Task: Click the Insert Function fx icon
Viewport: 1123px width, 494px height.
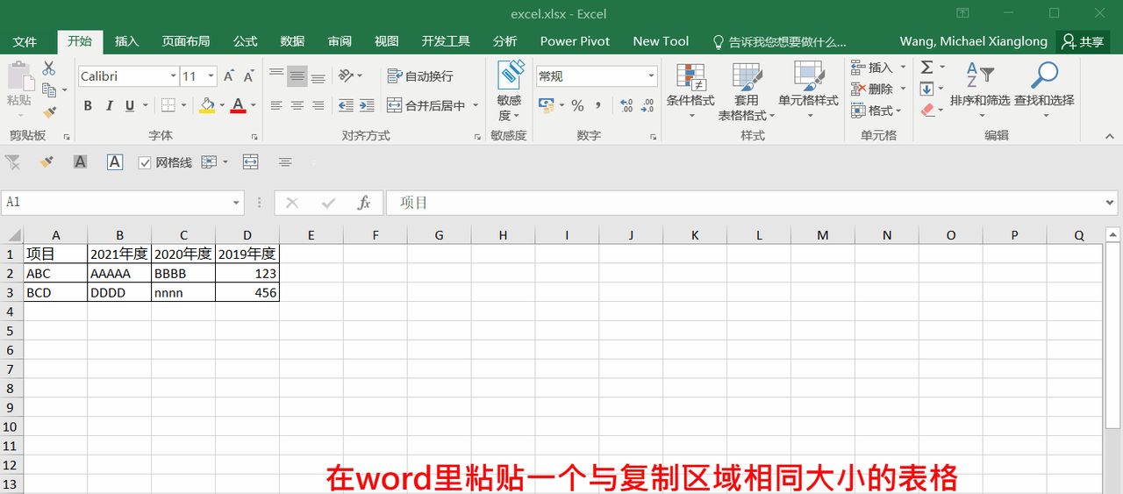Action: (x=364, y=203)
